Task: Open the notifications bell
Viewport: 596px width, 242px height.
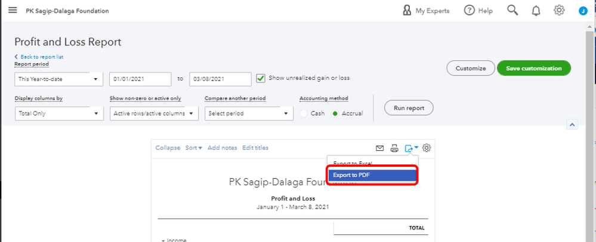Action: (536, 11)
